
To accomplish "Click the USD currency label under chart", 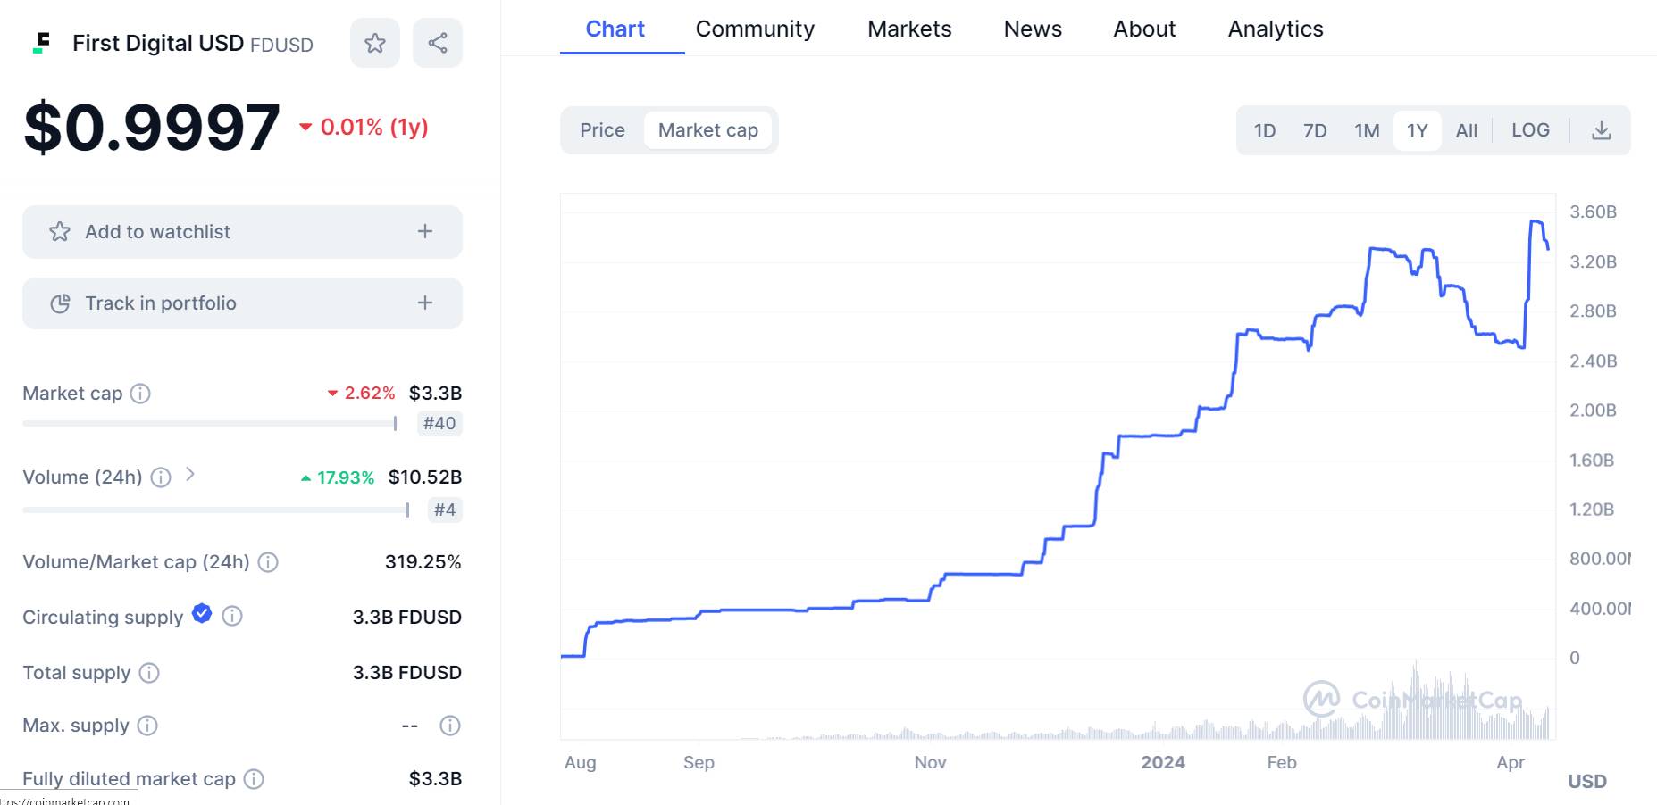I will click(1587, 782).
